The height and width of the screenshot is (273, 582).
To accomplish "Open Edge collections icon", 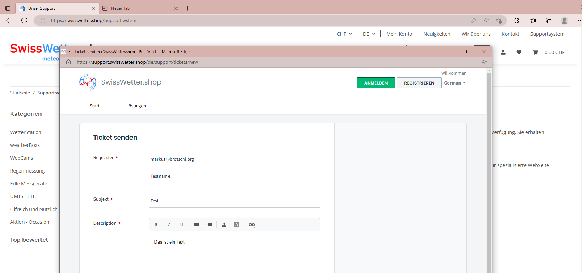I will (x=548, y=20).
